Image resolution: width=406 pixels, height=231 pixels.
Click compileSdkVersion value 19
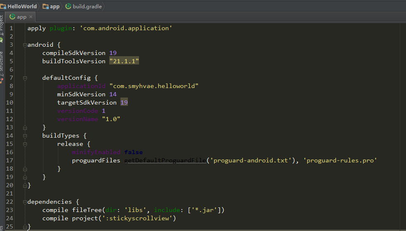click(x=113, y=53)
